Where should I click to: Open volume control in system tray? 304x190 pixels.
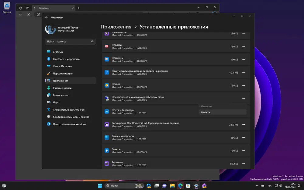click(281, 185)
